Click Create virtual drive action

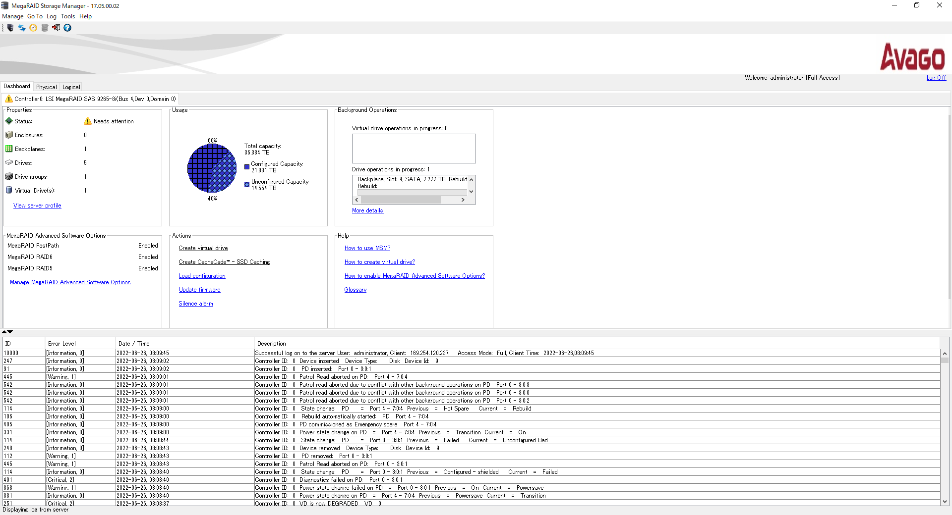[203, 248]
